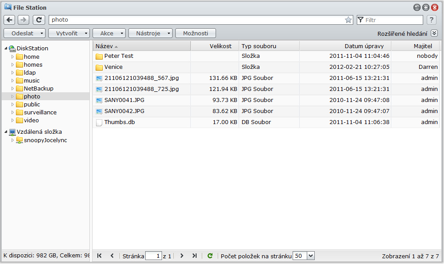Click the DiskStation server icon
Screen dimensions: 444x264
[12, 49]
